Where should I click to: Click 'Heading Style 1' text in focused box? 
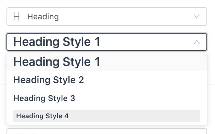pos(57,42)
